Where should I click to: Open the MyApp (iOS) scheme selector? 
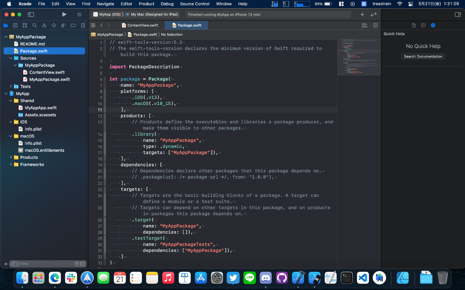tap(107, 14)
